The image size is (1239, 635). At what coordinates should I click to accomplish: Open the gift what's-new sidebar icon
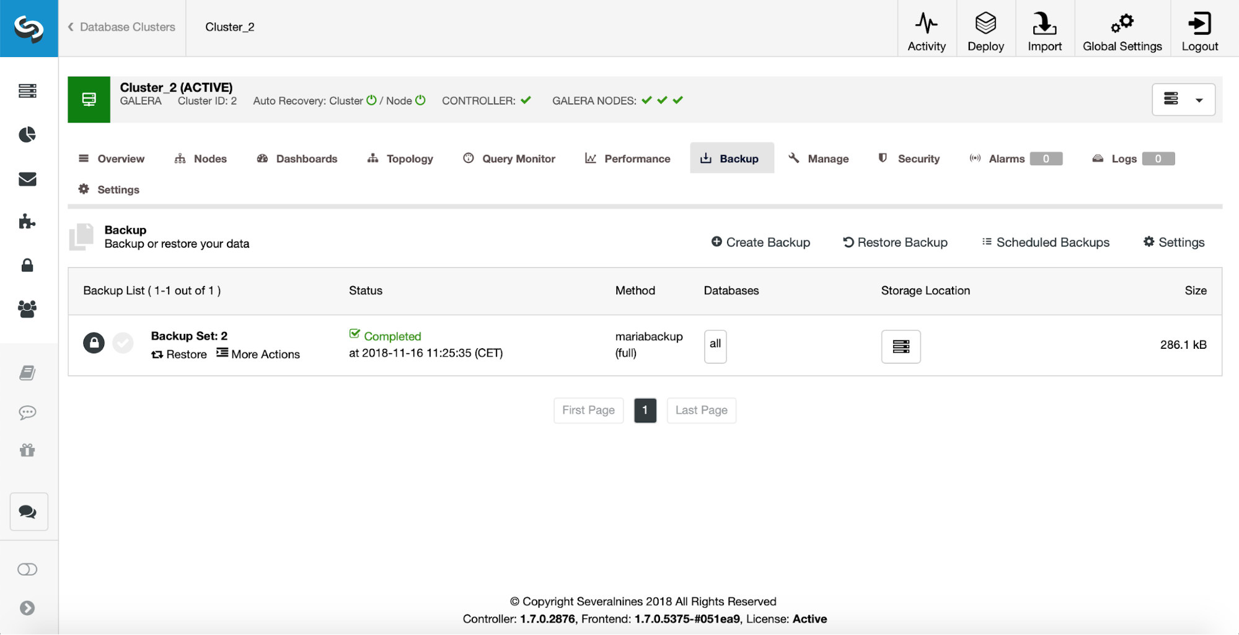click(27, 450)
